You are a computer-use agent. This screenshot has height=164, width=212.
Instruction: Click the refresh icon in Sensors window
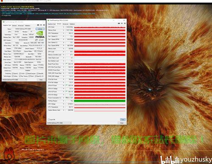click(122, 23)
